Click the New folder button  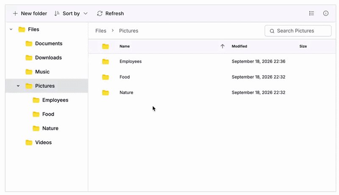pos(30,14)
